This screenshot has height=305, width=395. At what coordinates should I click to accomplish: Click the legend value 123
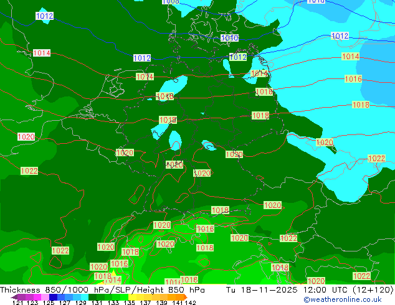tap(32, 303)
